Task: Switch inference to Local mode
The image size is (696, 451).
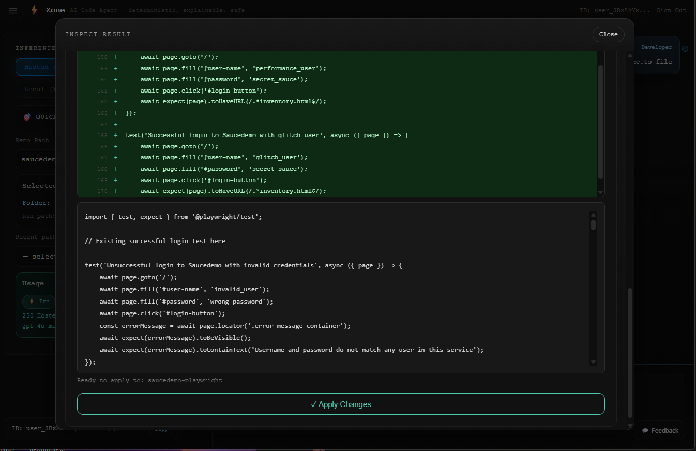Action: tap(35, 89)
